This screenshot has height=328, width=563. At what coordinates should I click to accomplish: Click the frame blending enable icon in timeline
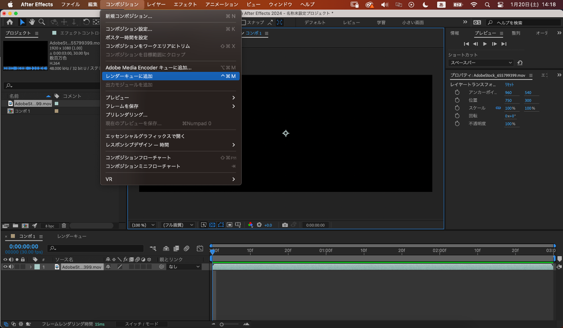point(176,249)
